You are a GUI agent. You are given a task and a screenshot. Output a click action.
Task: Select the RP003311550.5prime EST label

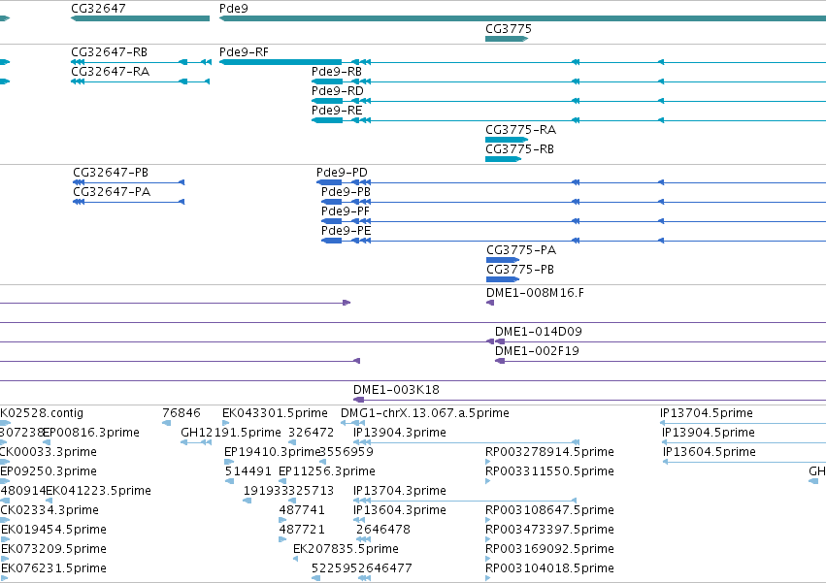coord(549,471)
